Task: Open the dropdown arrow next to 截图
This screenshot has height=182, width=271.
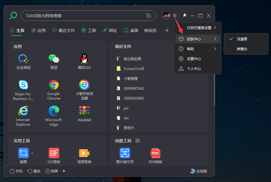Action: click(x=32, y=154)
